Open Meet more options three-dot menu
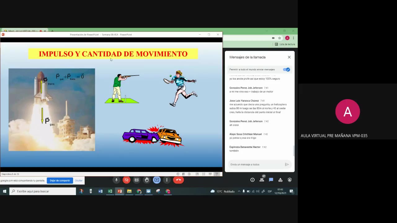This screenshot has width=397, height=223. pos(167,180)
